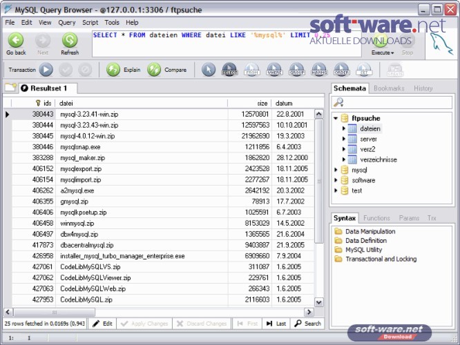Click the horizontal scrollbar right arrow
Viewport: 460px width, 345px height.
point(309,312)
